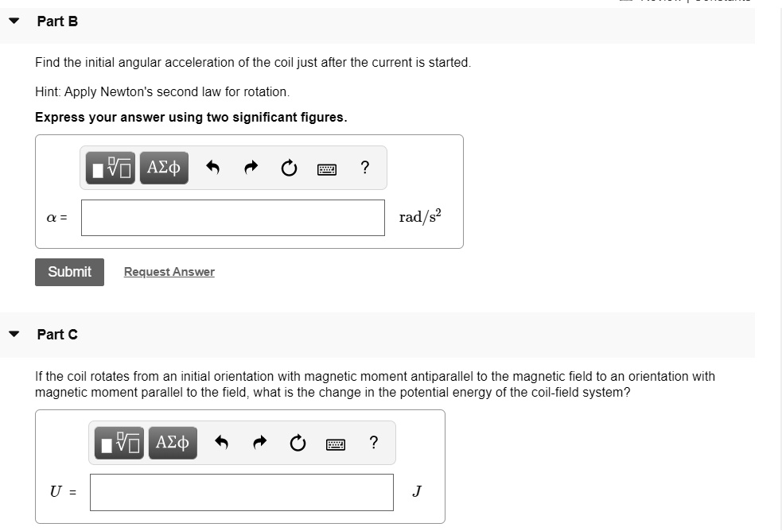This screenshot has width=782, height=531.
Task: Collapse the Part C section
Action: coord(14,335)
